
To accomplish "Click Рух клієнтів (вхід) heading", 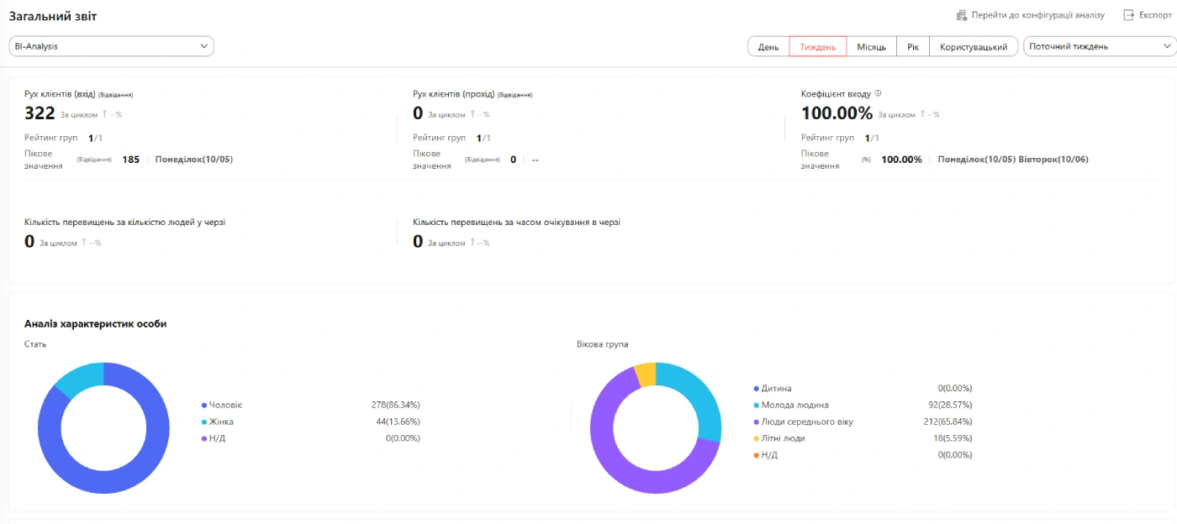I will click(60, 94).
